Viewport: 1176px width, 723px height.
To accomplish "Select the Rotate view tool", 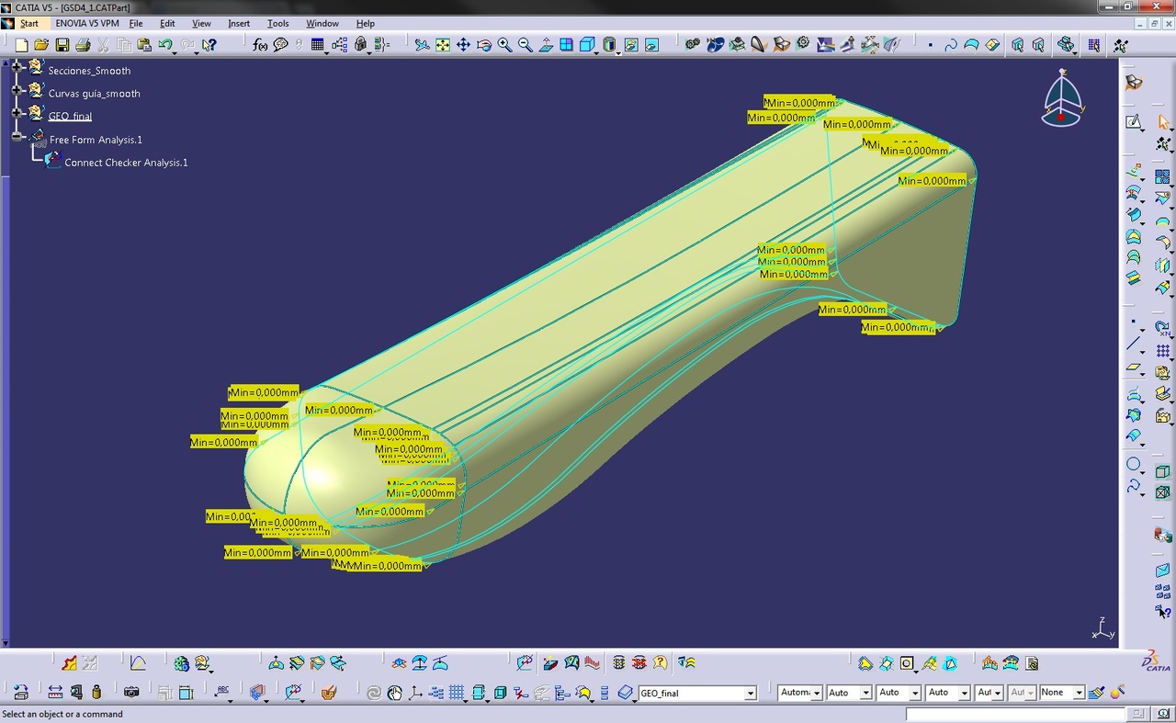I will 483,44.
